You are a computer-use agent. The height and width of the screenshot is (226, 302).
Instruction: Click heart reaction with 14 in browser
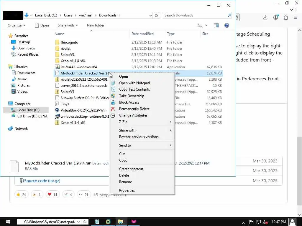pos(52,195)
